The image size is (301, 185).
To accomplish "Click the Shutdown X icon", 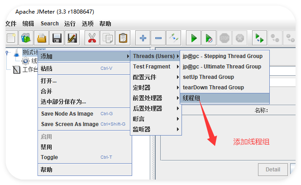I will point(240,38).
